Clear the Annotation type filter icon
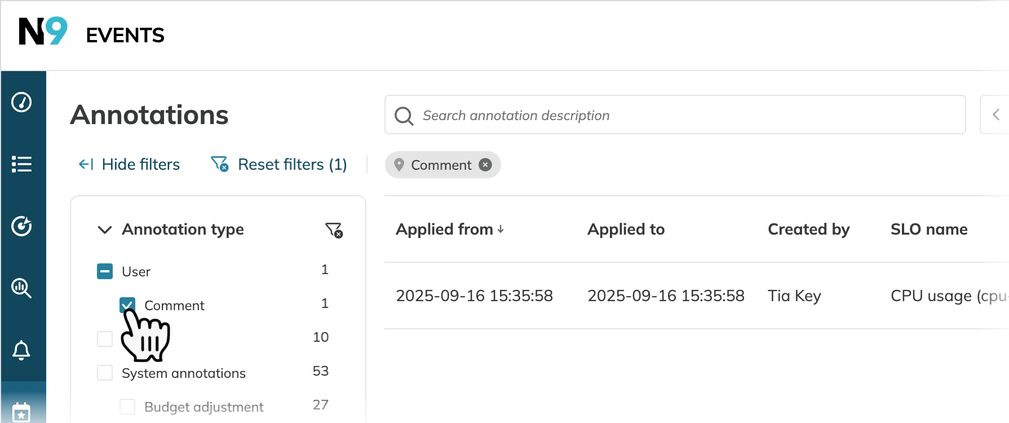The image size is (1009, 423). coord(334,230)
